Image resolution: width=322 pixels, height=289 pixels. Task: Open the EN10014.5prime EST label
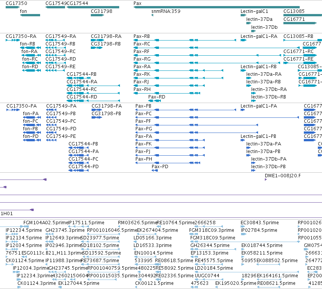coord(153,253)
